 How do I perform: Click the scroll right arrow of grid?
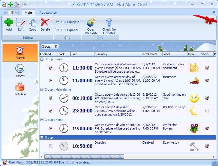point(214,156)
